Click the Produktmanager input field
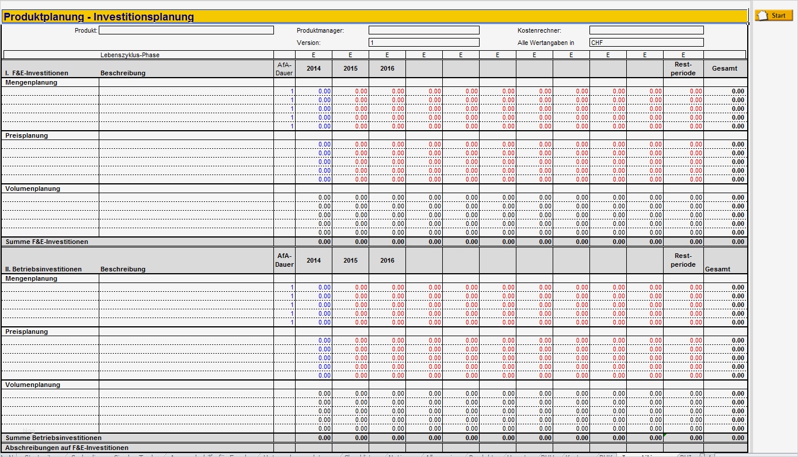The width and height of the screenshot is (798, 457). (424, 30)
